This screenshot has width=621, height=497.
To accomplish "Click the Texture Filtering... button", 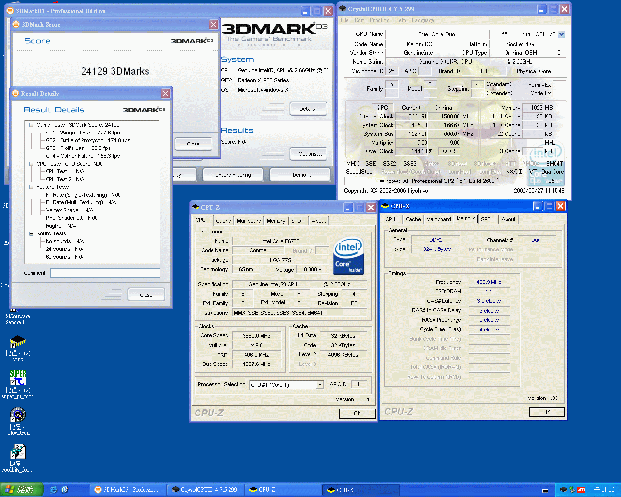I will pyautogui.click(x=234, y=175).
